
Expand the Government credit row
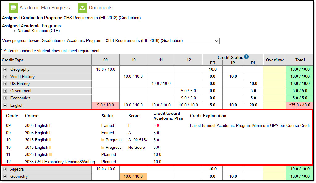5,91
